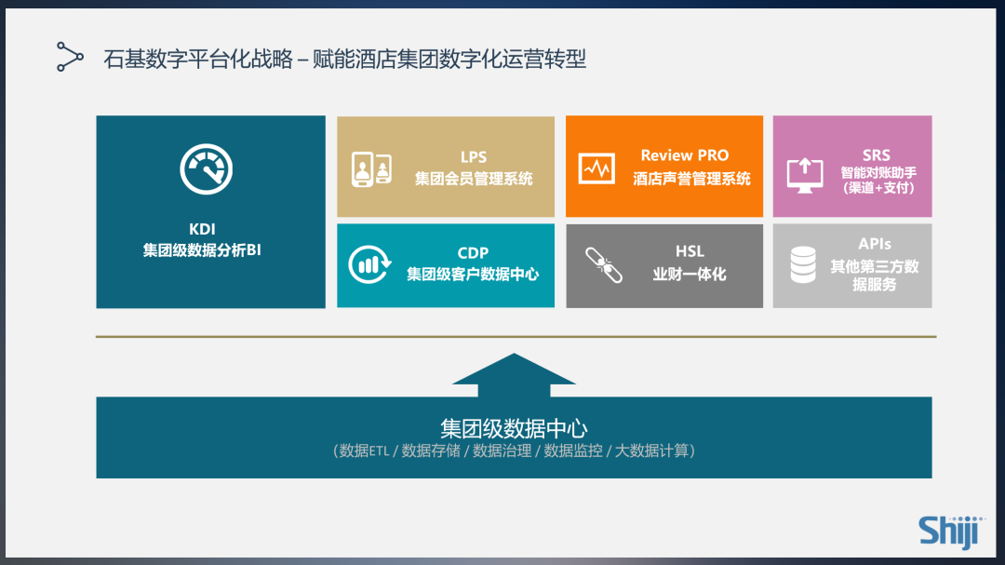Select the 数据ETL / 数据存储 subtitle line

[x=514, y=451]
